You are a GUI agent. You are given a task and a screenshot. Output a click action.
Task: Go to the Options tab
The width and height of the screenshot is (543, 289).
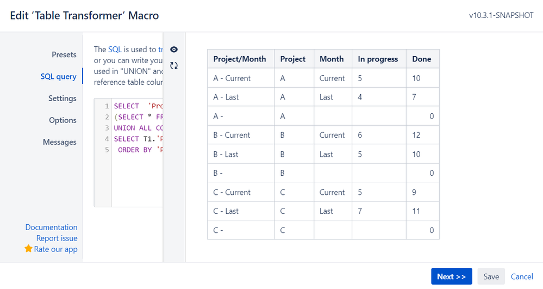pyautogui.click(x=63, y=120)
